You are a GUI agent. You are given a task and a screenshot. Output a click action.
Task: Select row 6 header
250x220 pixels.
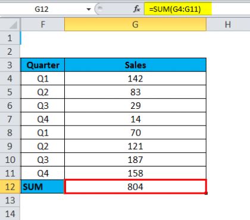point(10,106)
